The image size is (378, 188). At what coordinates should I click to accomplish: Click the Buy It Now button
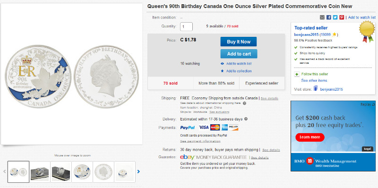[x=239, y=42]
